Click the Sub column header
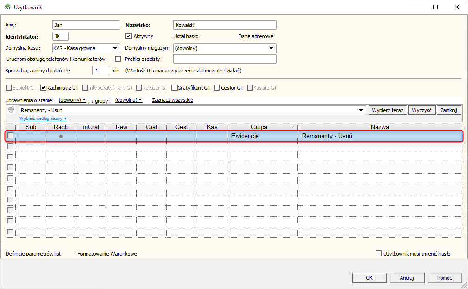 [x=31, y=127]
